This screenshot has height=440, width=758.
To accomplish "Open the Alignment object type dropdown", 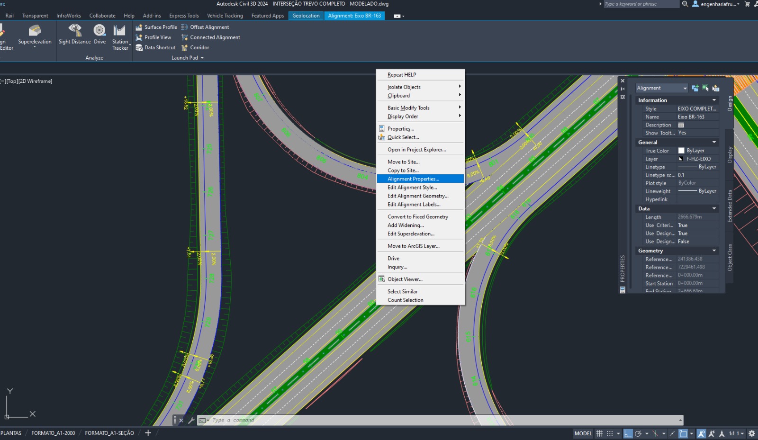I will point(661,88).
